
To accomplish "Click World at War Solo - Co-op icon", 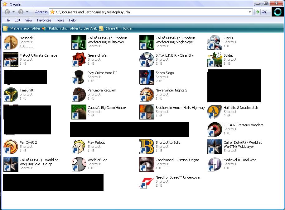I will click(11, 164).
